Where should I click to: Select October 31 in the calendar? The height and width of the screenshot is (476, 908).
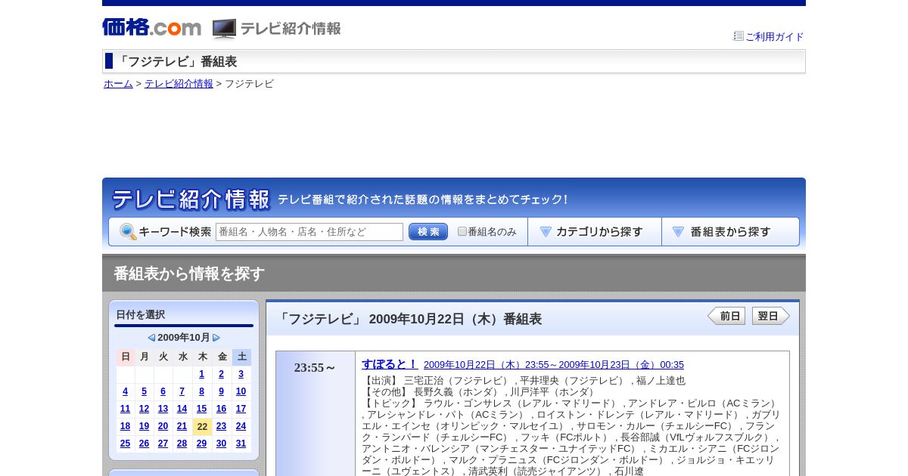click(x=241, y=444)
